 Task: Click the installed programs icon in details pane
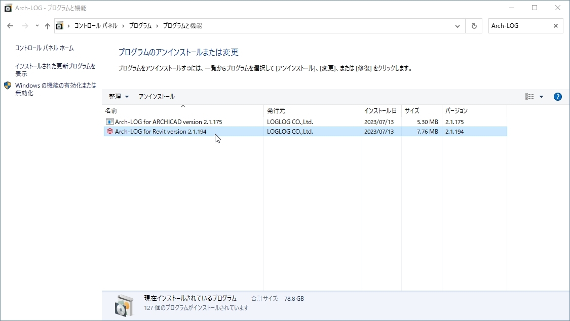pos(124,305)
